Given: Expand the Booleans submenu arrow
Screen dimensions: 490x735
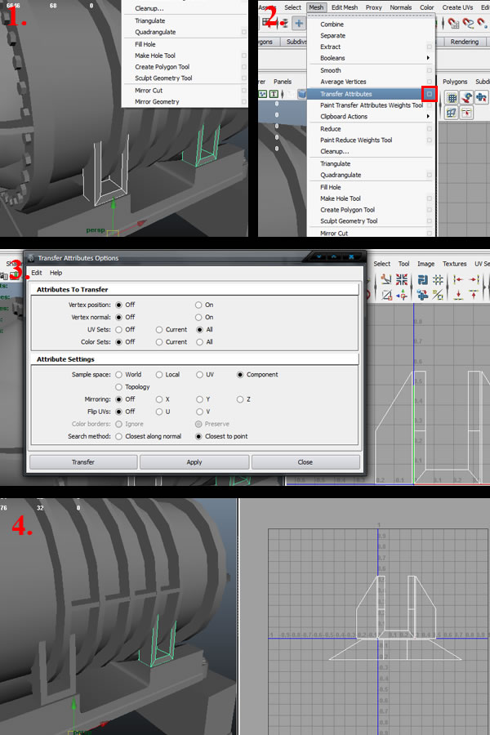Looking at the screenshot, I should click(x=428, y=58).
